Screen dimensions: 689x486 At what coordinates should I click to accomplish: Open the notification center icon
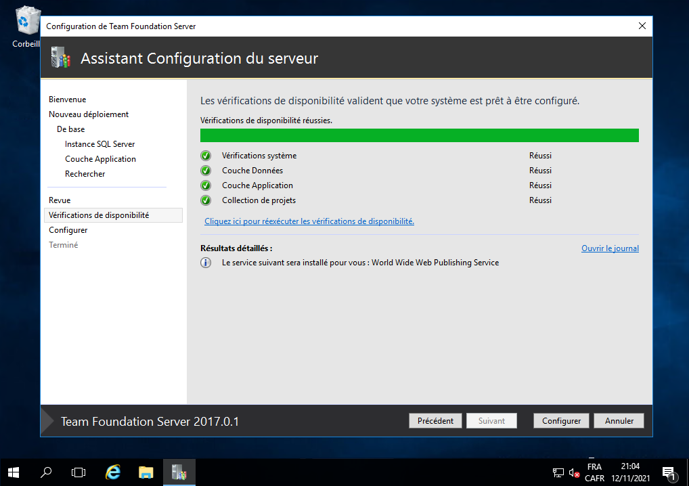(x=669, y=472)
